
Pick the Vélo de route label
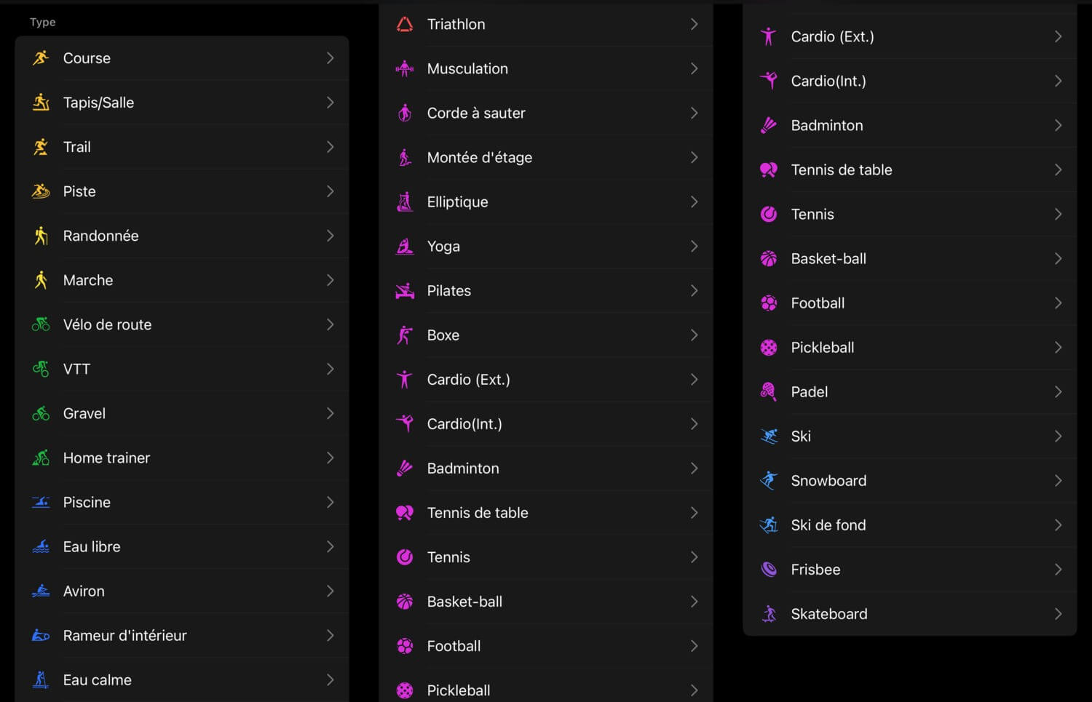(x=107, y=324)
